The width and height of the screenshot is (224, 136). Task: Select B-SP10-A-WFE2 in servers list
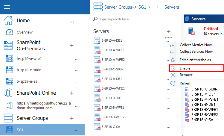pyautogui.click(x=113, y=60)
